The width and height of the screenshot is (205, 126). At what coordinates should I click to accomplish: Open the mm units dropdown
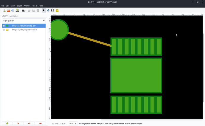pos(73,123)
